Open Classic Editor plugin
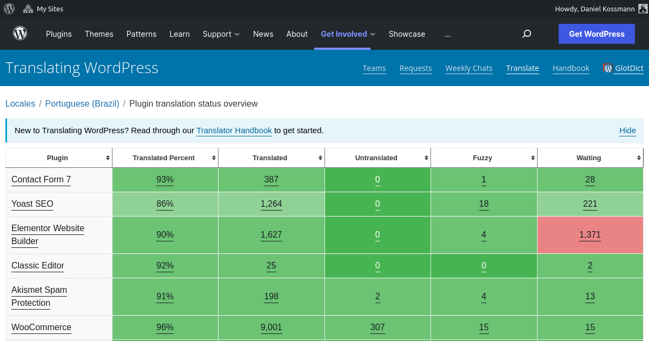Image resolution: width=649 pixels, height=341 pixels. point(38,266)
